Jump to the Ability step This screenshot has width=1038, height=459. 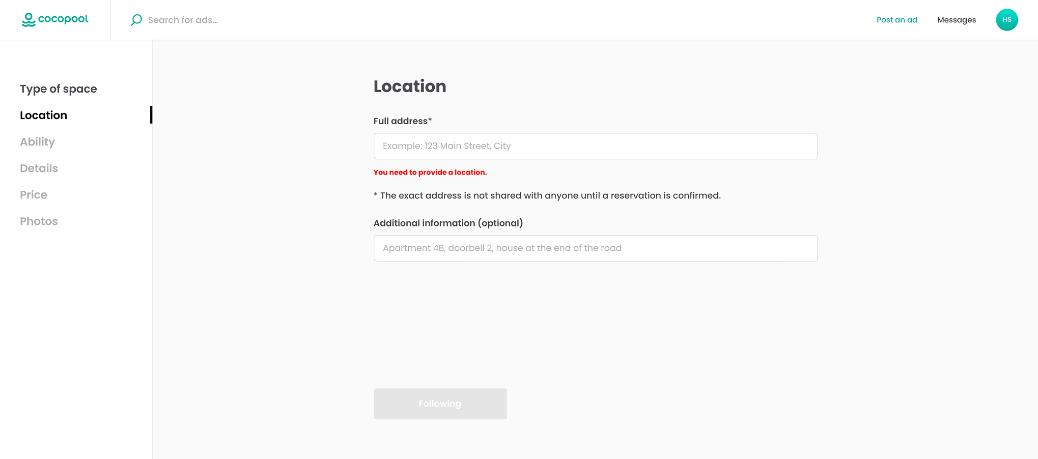37,142
